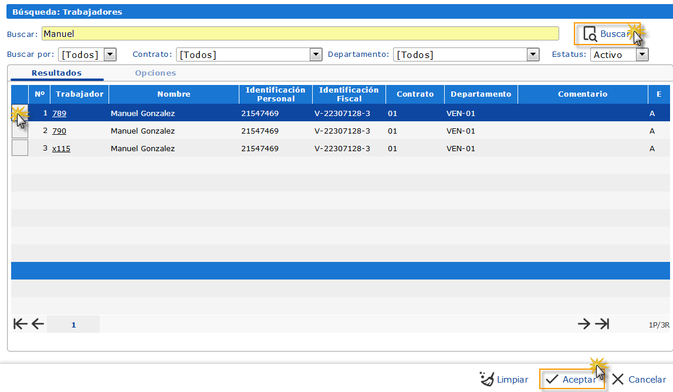Viewport: 673px width, 392px height.
Task: Click the Aceptar checkmark icon
Action: coord(552,380)
